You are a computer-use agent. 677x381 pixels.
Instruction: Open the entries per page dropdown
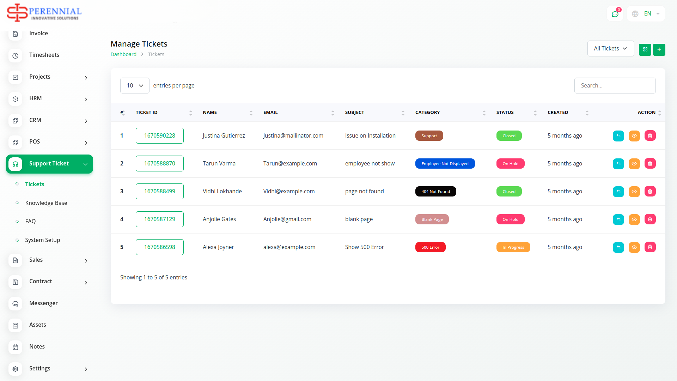pyautogui.click(x=135, y=86)
